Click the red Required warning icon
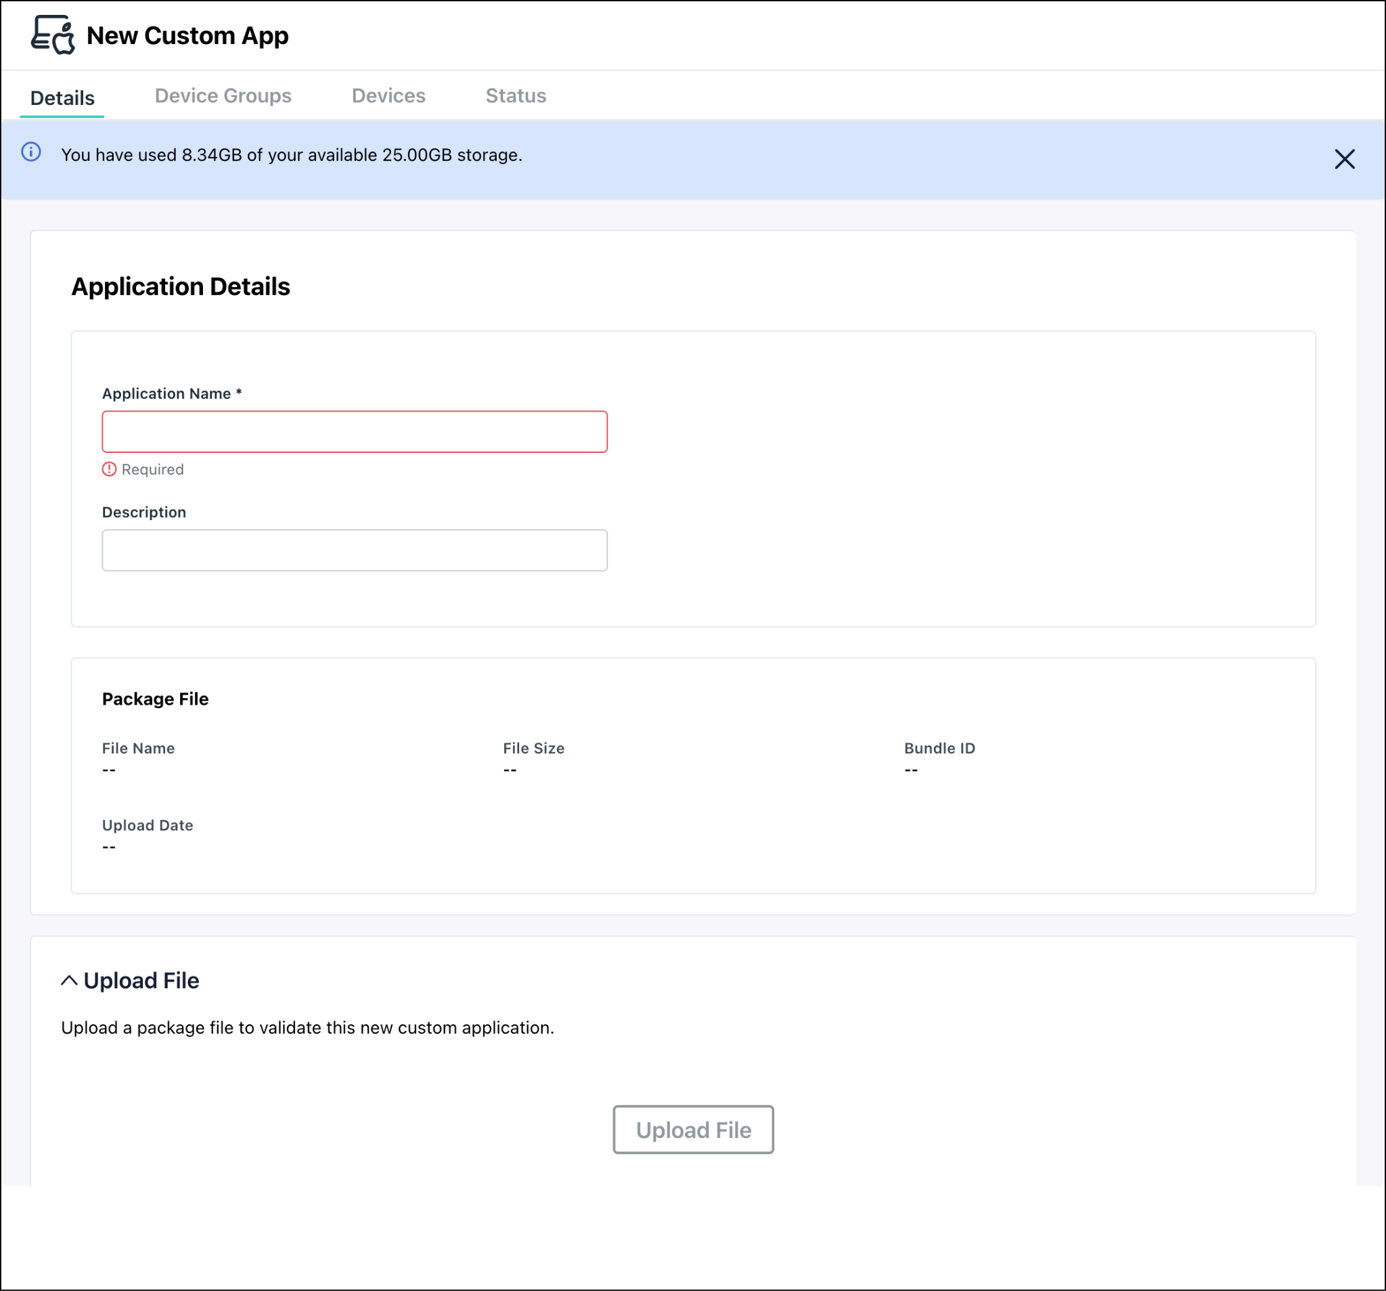Viewport: 1386px width, 1291px height. 110,469
